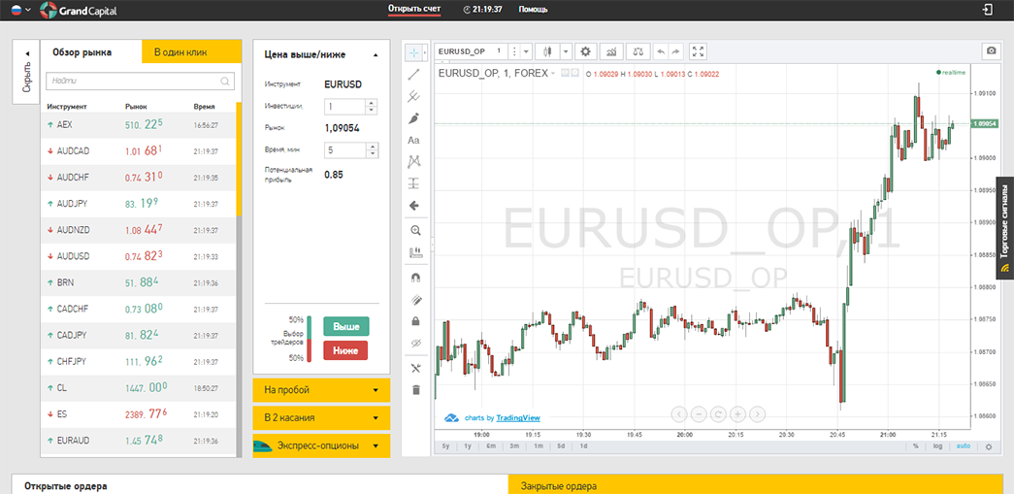
Task: Select the trend line drawing tool
Action: [x=414, y=74]
